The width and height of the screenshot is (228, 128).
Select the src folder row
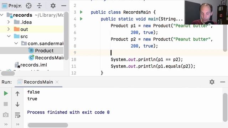[32, 36]
